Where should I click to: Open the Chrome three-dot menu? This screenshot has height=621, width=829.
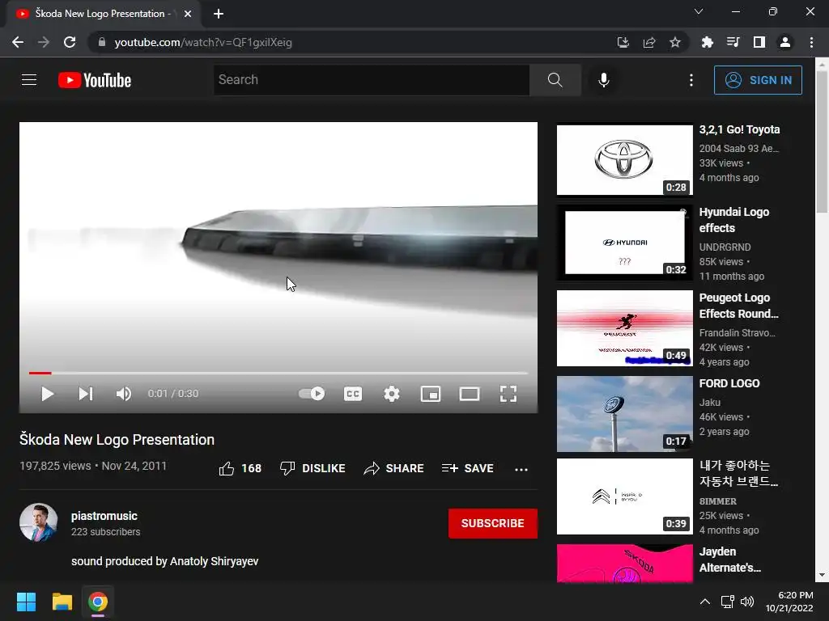[811, 42]
